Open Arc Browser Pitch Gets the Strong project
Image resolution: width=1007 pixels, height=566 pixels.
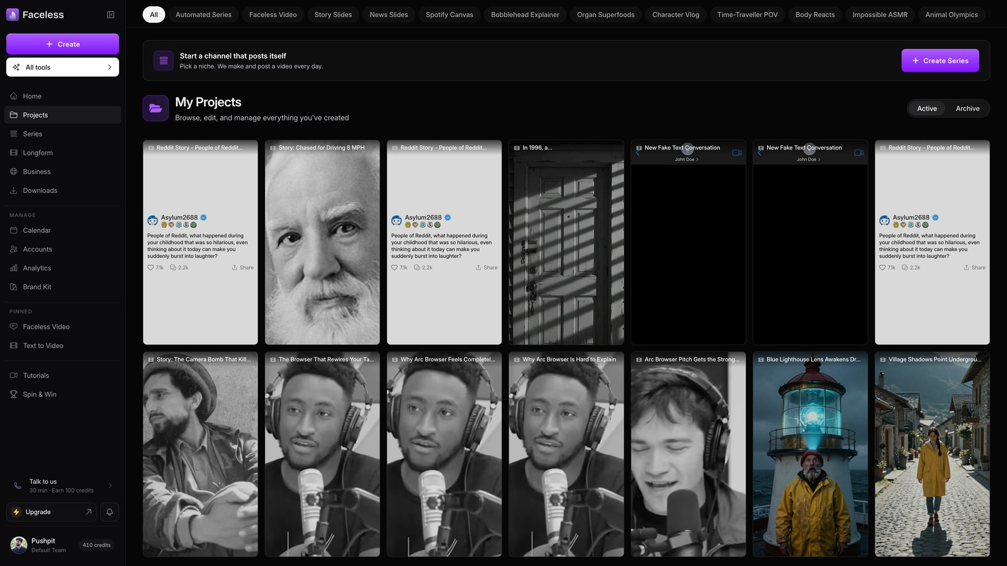pos(688,454)
